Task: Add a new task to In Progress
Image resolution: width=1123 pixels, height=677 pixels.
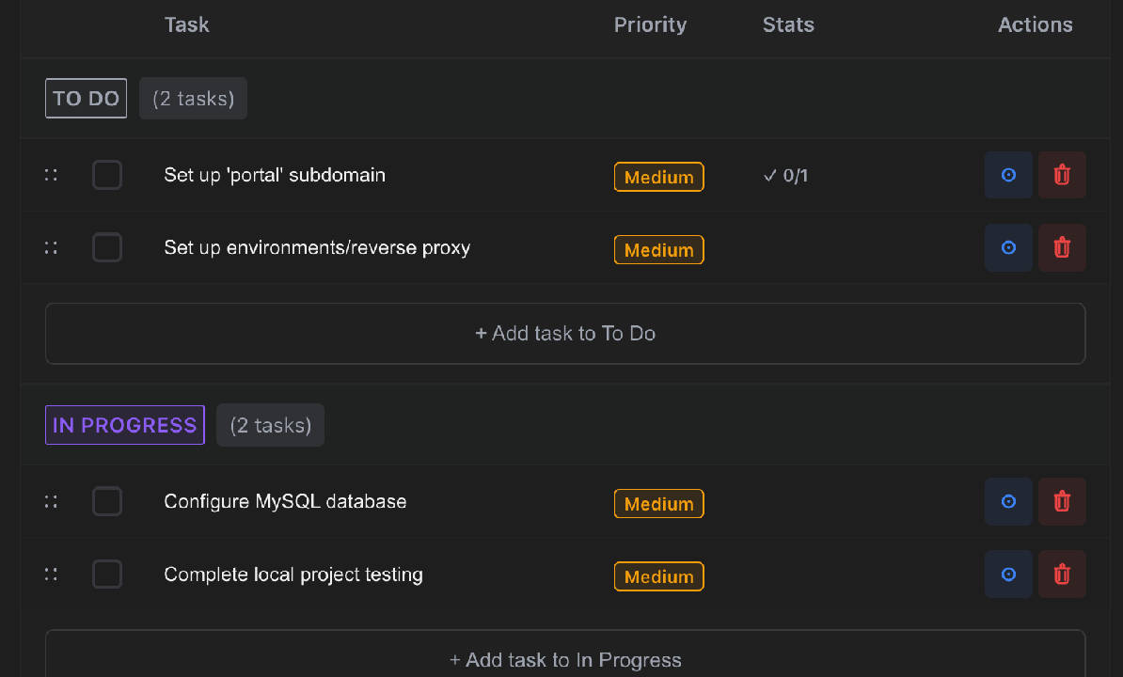Action: click(x=565, y=659)
